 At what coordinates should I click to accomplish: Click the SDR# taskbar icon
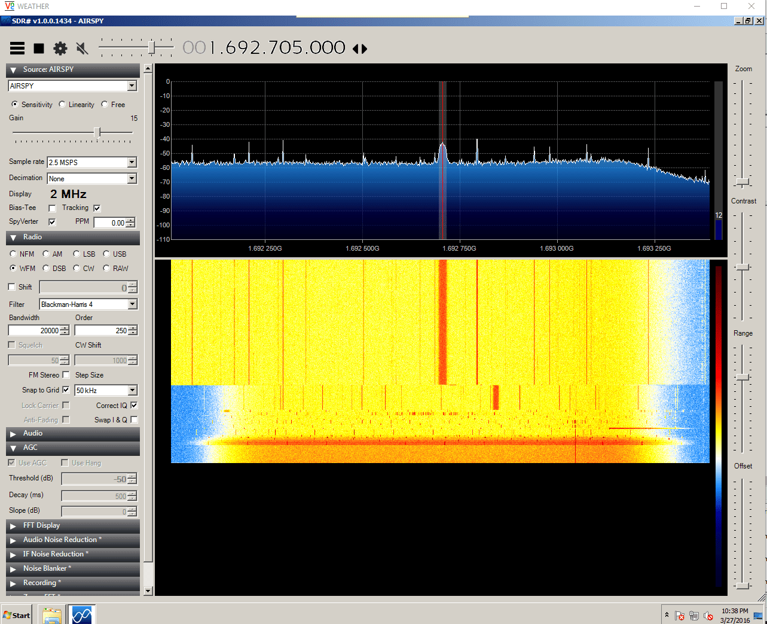[81, 615]
